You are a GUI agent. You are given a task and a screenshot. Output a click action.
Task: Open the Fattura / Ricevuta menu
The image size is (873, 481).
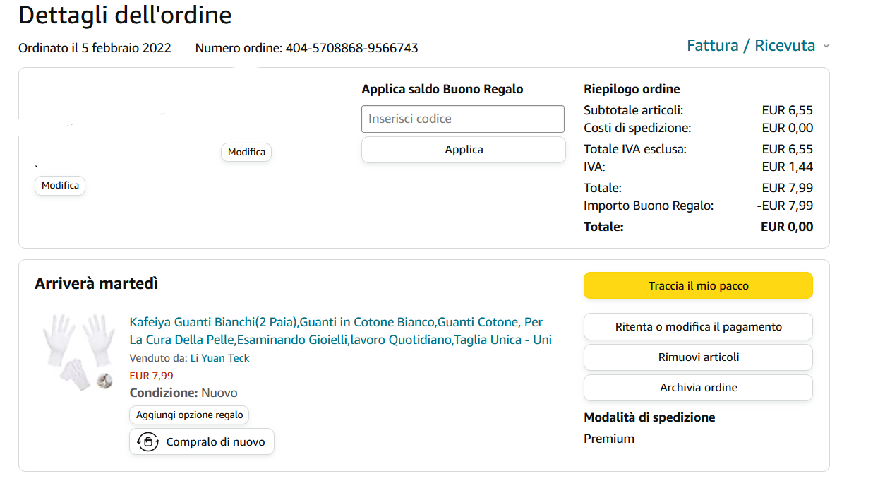click(x=751, y=46)
